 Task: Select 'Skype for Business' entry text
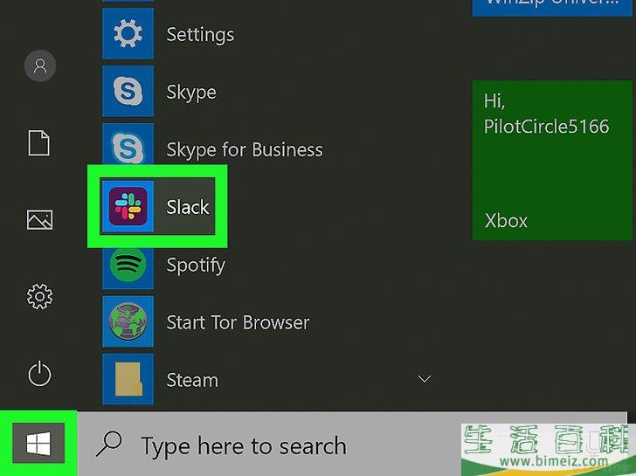click(x=245, y=150)
